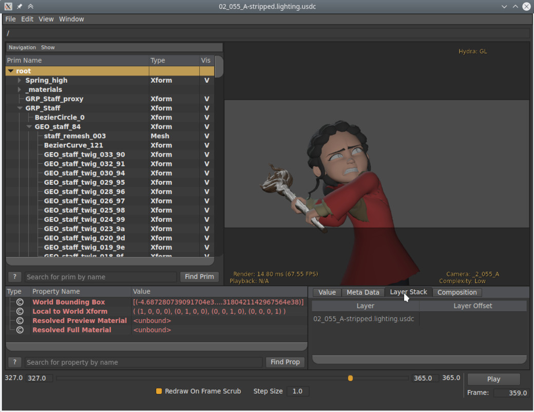Click the icon beside Resolved Preview Material
This screenshot has height=412, width=534.
[x=20, y=321]
